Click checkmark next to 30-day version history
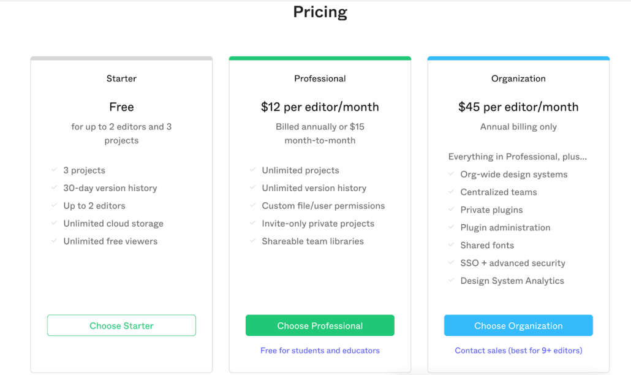This screenshot has width=631, height=375. [x=55, y=187]
